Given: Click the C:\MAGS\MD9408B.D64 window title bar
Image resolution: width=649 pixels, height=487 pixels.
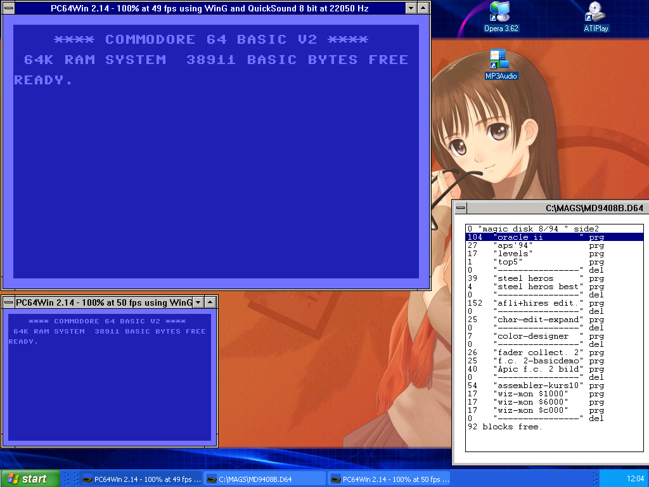Looking at the screenshot, I should click(x=558, y=208).
